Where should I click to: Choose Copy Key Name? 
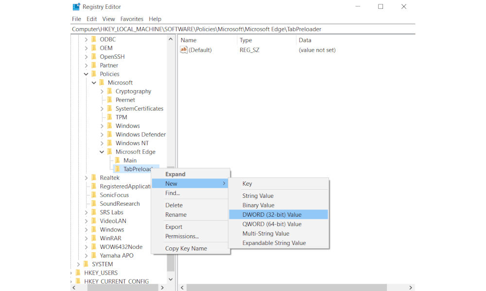[191, 248]
